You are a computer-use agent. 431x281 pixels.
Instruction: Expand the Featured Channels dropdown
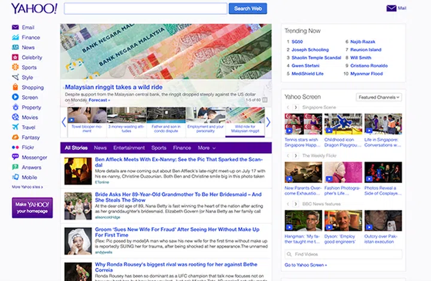point(379,97)
